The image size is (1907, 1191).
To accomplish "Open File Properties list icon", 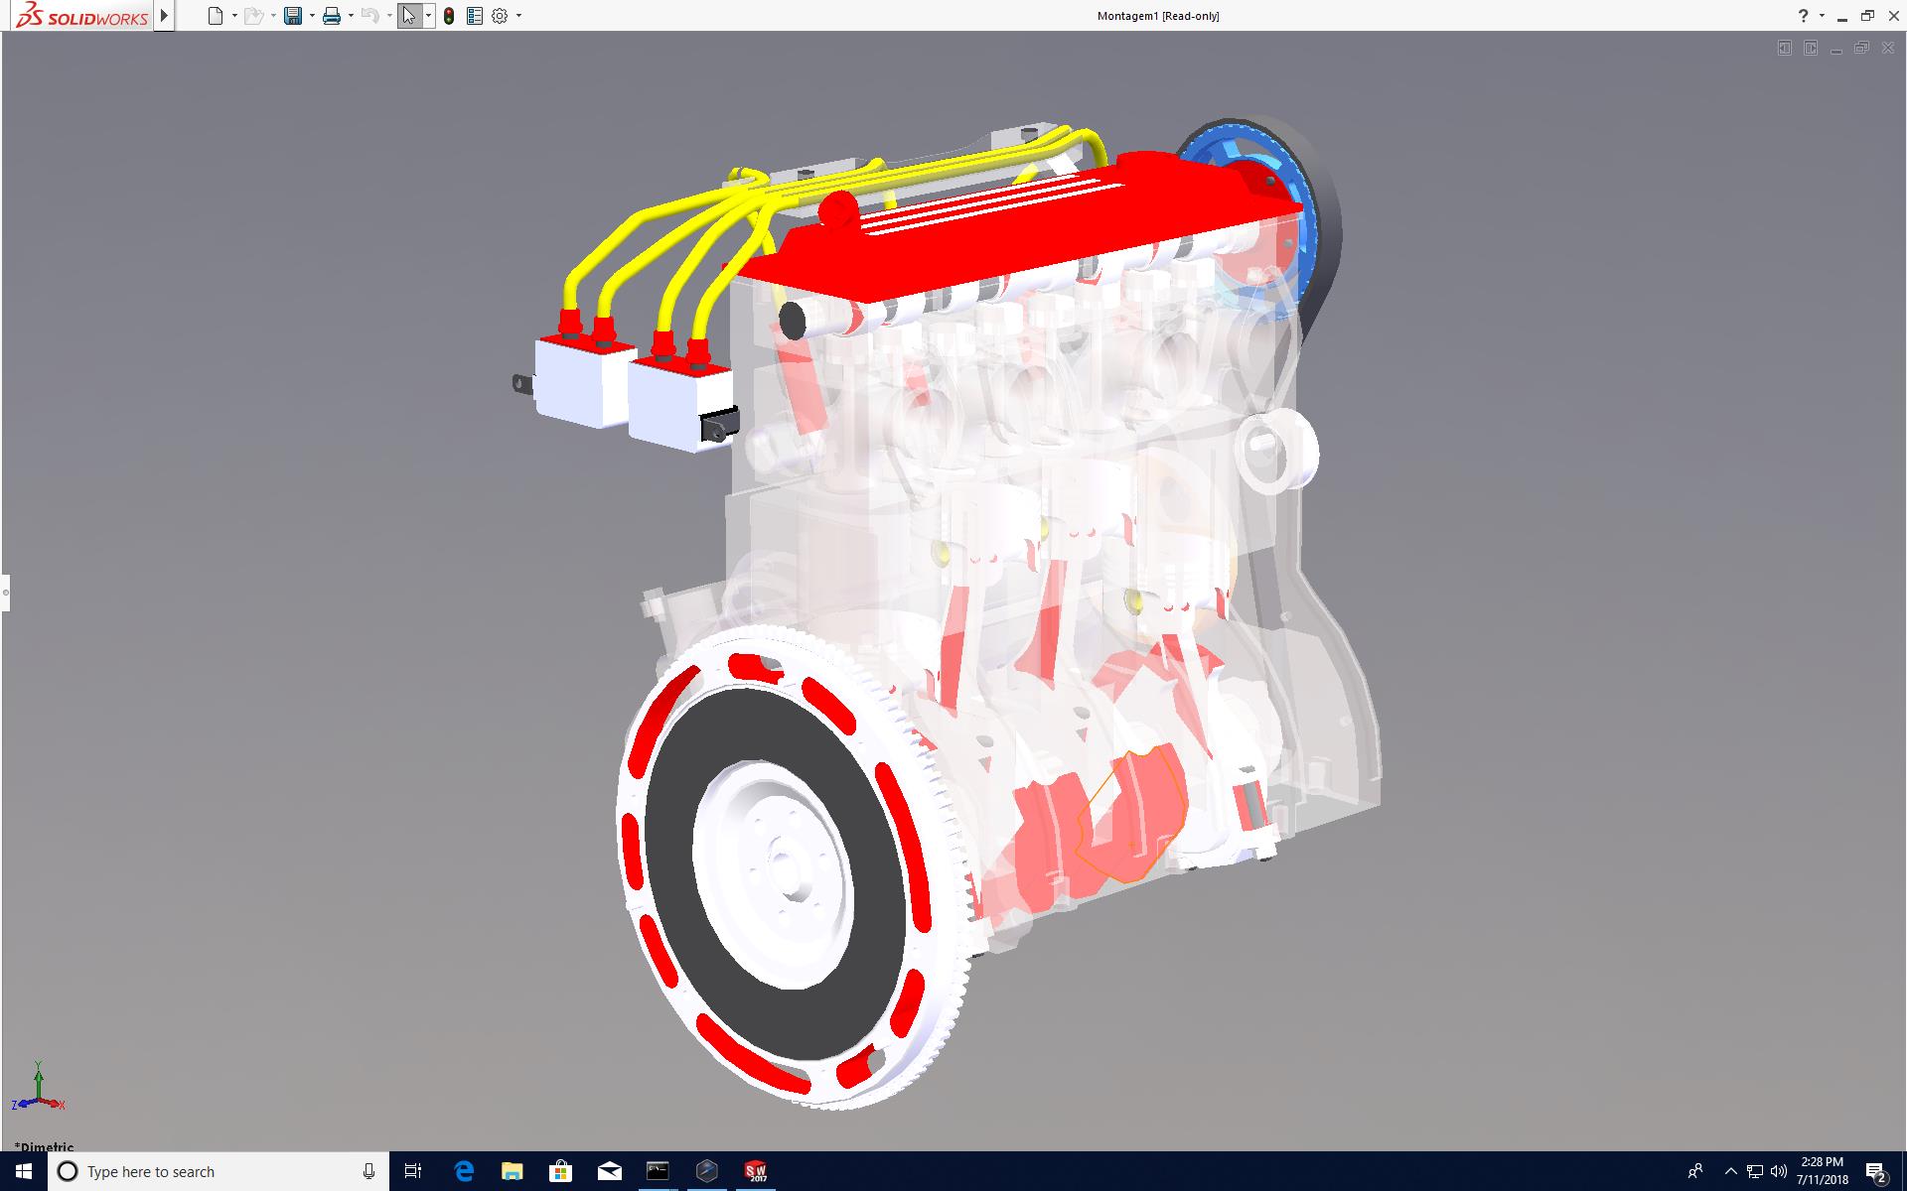I will coord(475,16).
